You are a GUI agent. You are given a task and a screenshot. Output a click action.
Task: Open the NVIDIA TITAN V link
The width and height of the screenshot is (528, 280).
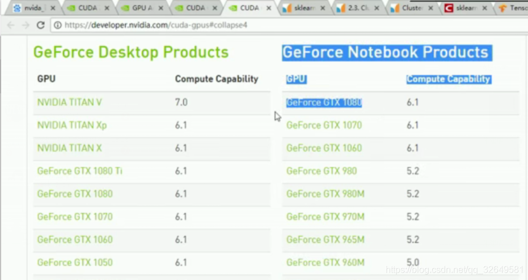(x=69, y=102)
